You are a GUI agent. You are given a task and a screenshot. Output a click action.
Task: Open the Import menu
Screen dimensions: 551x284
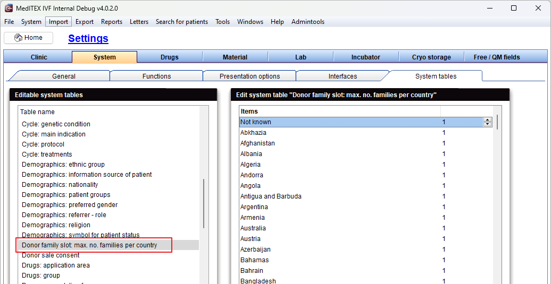(x=59, y=22)
